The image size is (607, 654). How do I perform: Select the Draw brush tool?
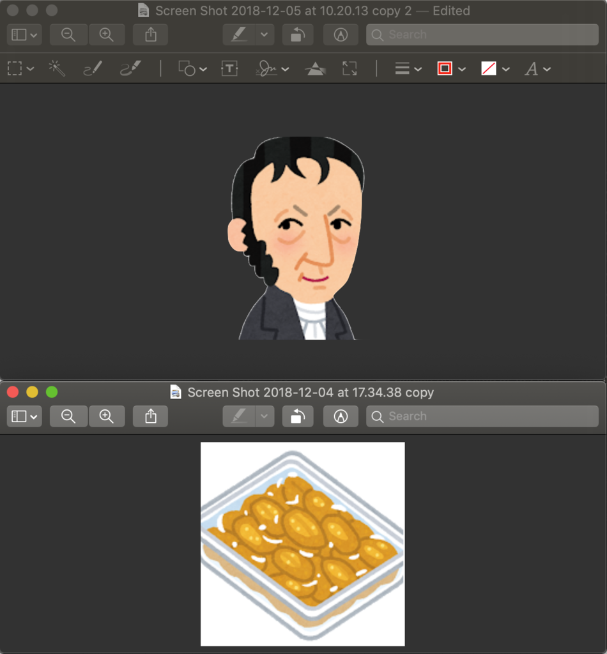tap(130, 68)
